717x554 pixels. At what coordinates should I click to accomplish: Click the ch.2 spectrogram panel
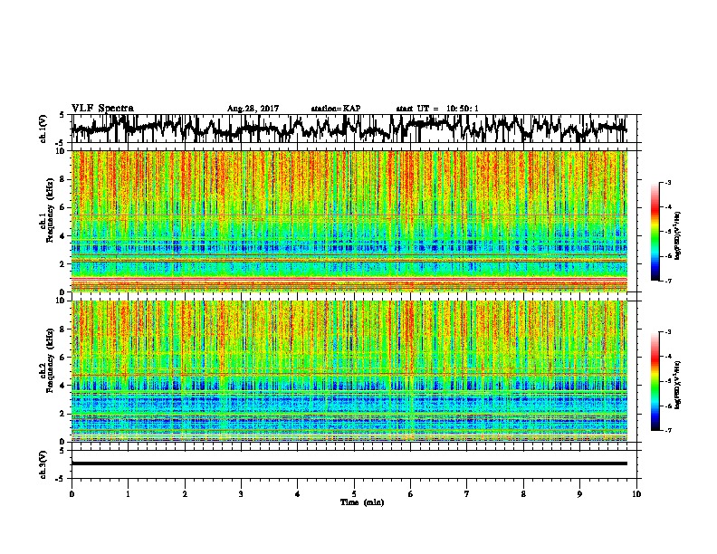(x=349, y=371)
